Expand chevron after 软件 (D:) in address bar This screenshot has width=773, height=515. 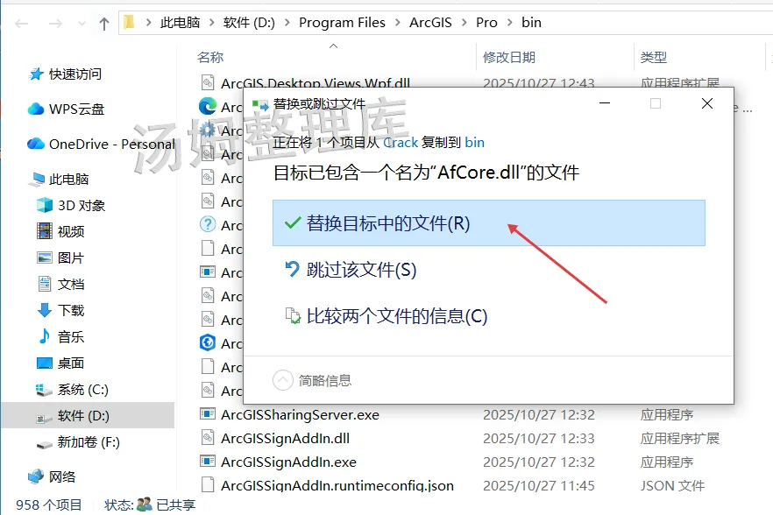coord(287,23)
